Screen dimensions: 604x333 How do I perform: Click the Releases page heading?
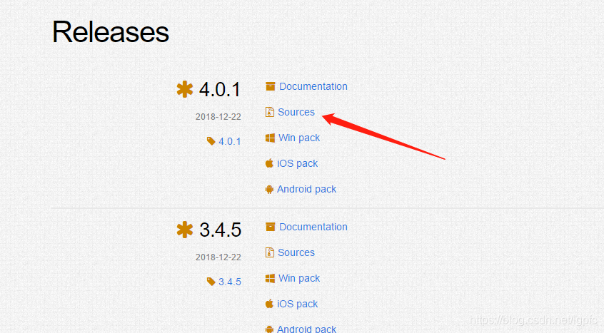pyautogui.click(x=111, y=31)
